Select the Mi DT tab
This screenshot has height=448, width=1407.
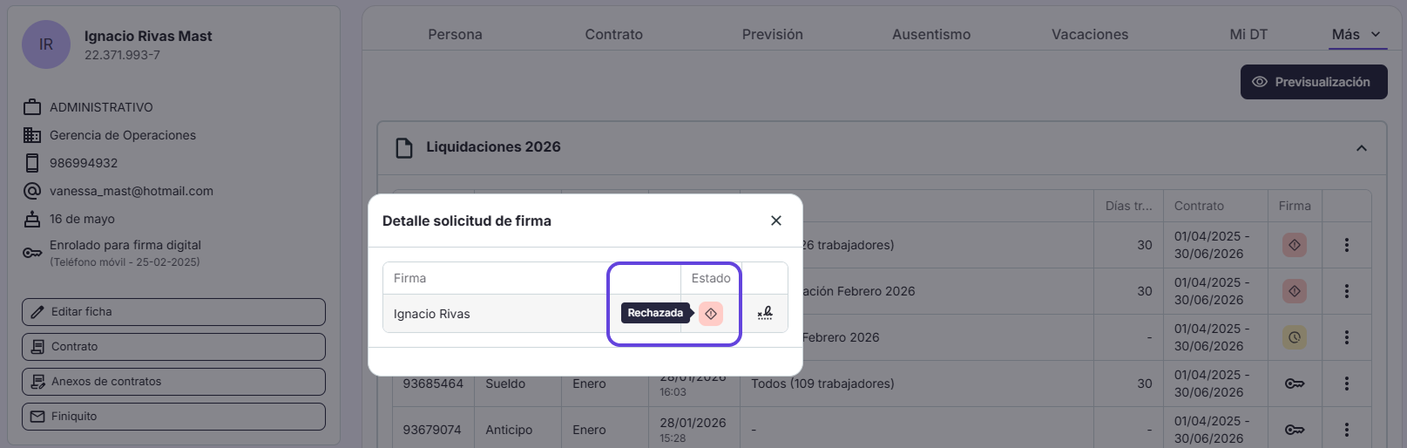point(1248,34)
